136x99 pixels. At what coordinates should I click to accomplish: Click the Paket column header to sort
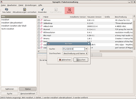pyautogui.click(x=56, y=17)
